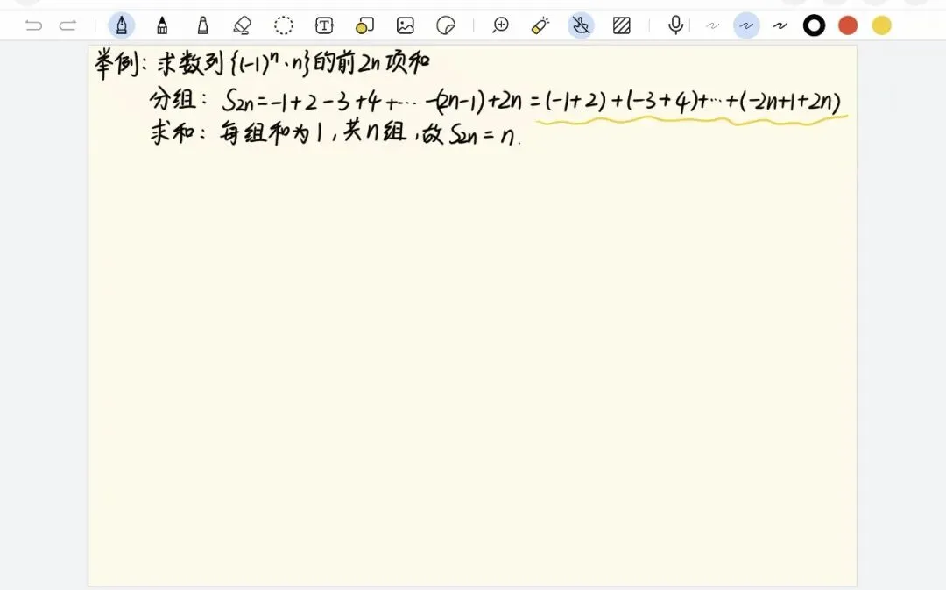
Task: Select the fountain pen tool
Action: coord(121,25)
